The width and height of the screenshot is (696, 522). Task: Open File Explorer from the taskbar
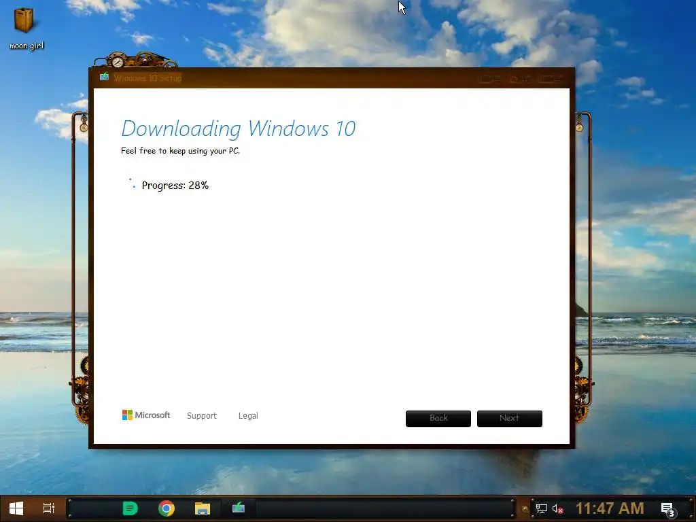click(203, 508)
